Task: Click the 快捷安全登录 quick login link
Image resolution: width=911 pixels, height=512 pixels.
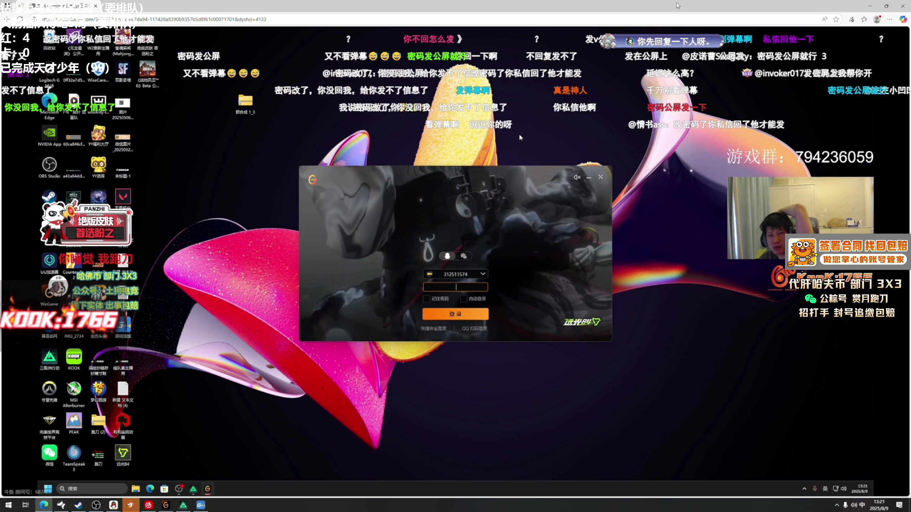Action: [433, 328]
